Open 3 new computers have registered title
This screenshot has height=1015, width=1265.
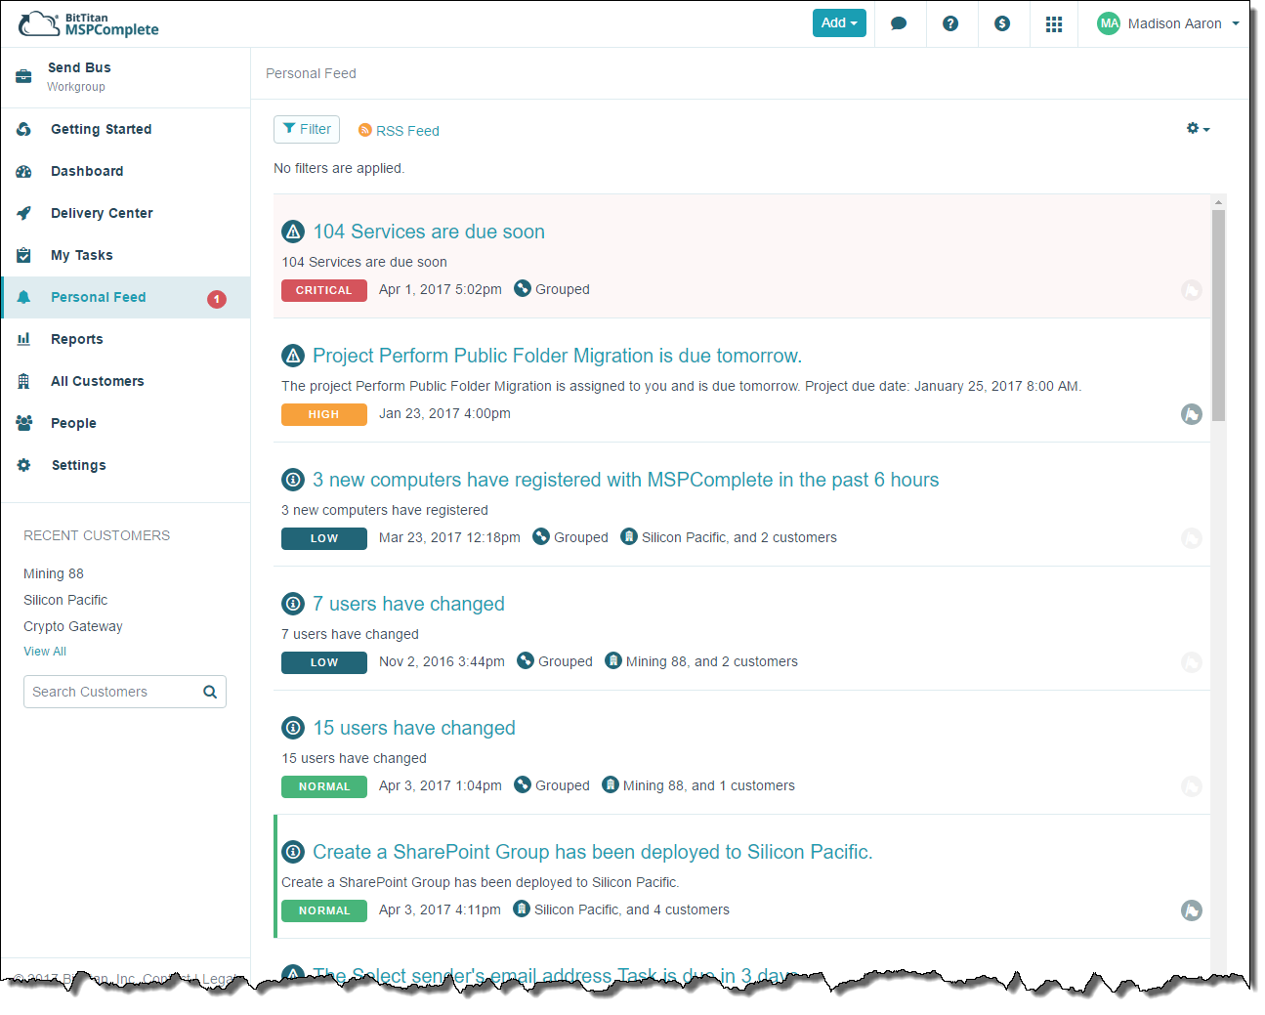pos(625,480)
